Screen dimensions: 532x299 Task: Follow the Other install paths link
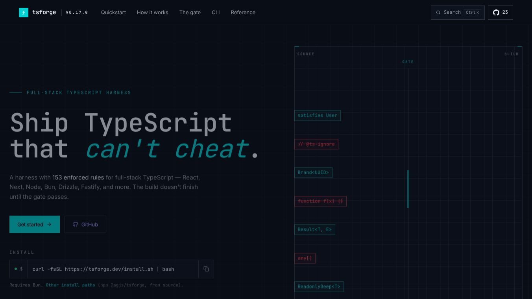pyautogui.click(x=70, y=285)
